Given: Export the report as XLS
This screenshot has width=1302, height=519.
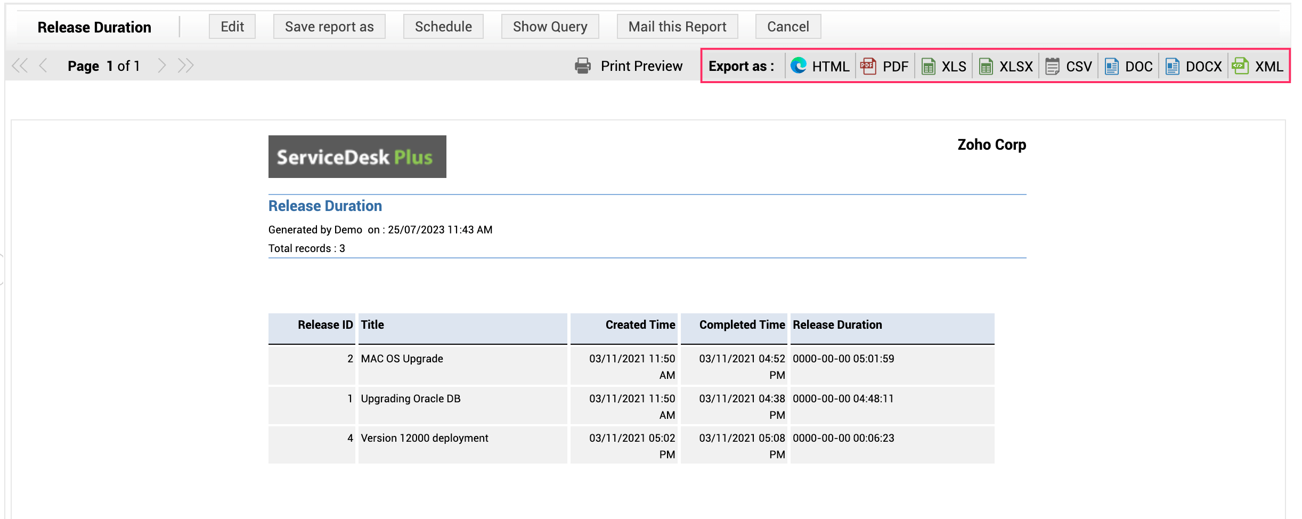Looking at the screenshot, I should [x=944, y=66].
